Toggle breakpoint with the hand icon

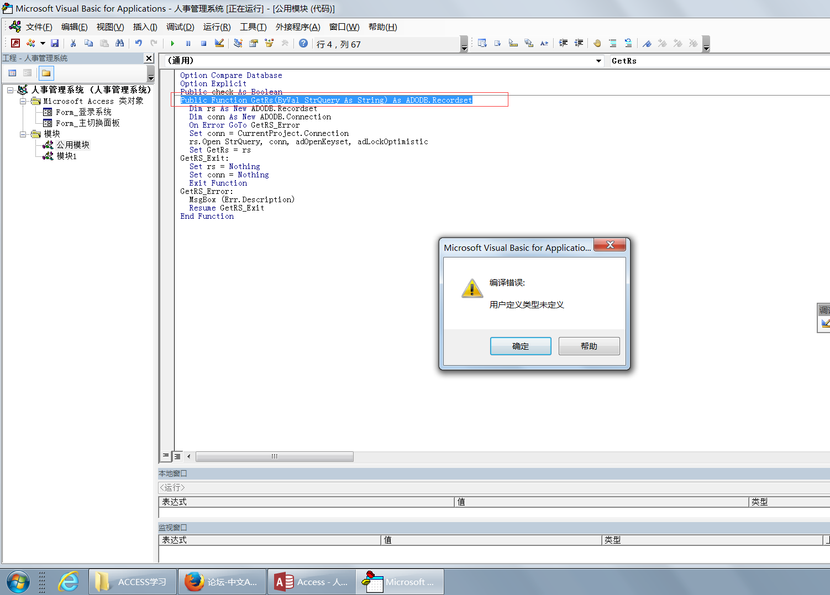pyautogui.click(x=597, y=43)
